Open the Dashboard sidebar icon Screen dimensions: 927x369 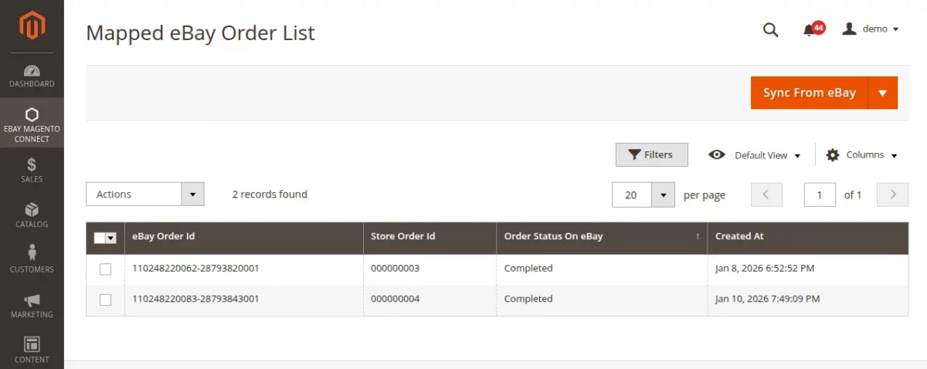point(32,76)
